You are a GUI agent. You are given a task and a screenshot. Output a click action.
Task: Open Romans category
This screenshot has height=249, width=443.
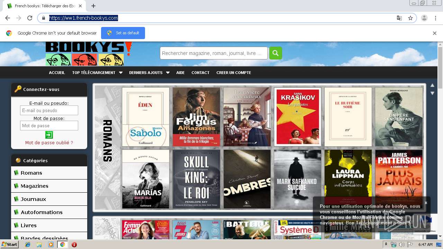pyautogui.click(x=49, y=173)
